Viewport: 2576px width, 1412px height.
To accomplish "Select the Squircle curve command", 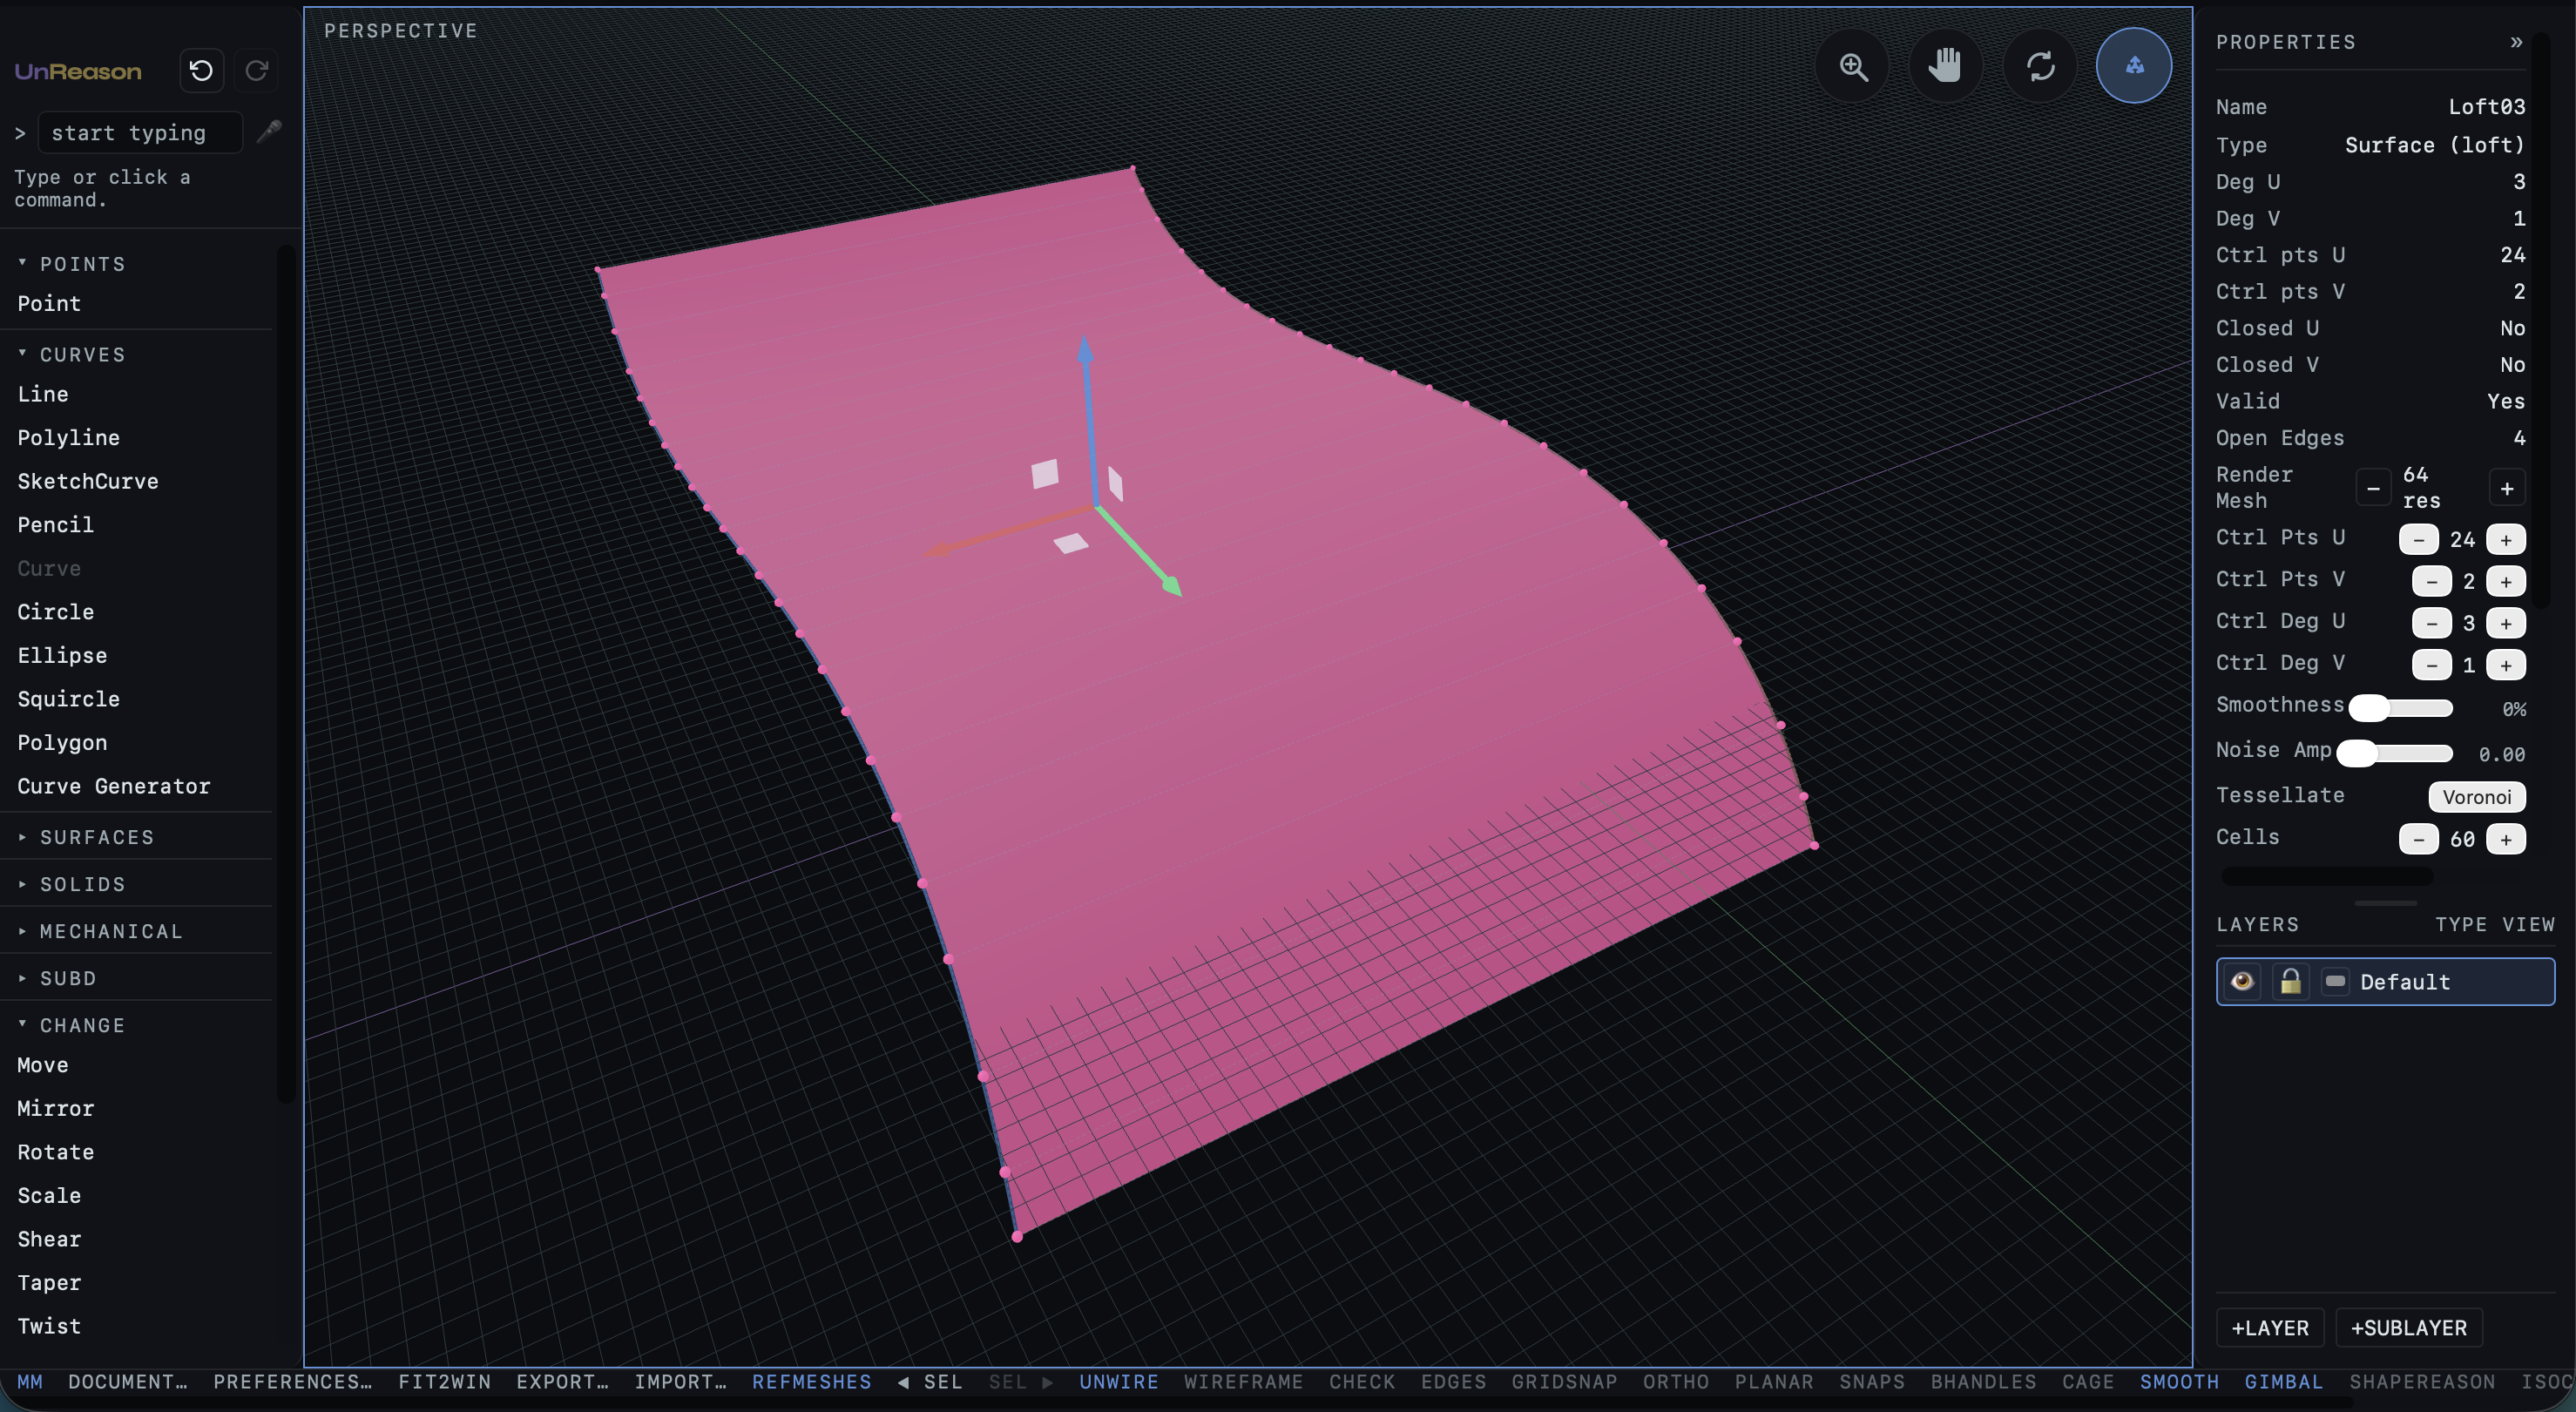I will point(68,699).
